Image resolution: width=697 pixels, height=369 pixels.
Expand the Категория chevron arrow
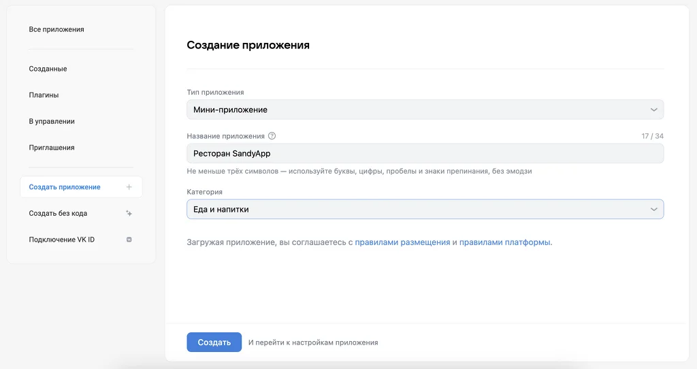[654, 210]
